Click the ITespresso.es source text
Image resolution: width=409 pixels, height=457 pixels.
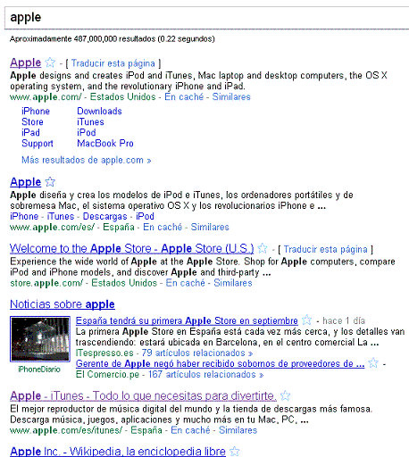click(104, 353)
